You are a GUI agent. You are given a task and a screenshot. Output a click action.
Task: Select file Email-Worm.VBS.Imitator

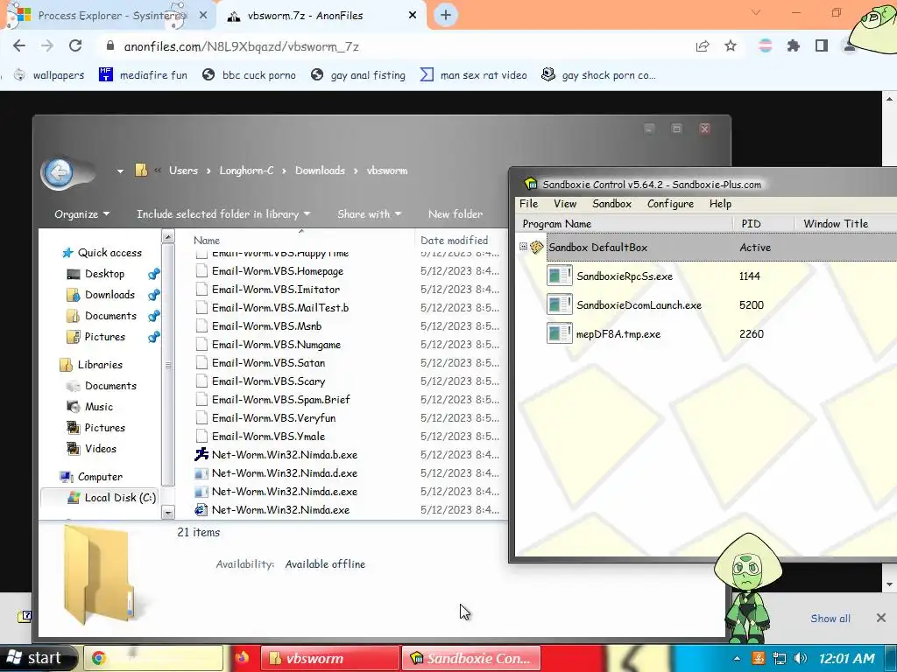point(276,289)
